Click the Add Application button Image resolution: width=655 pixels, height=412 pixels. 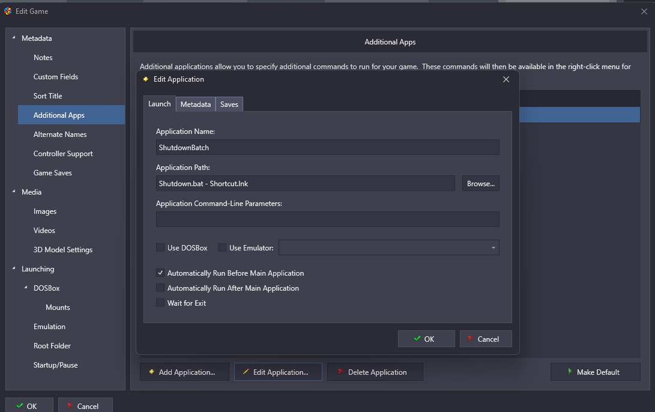(185, 372)
